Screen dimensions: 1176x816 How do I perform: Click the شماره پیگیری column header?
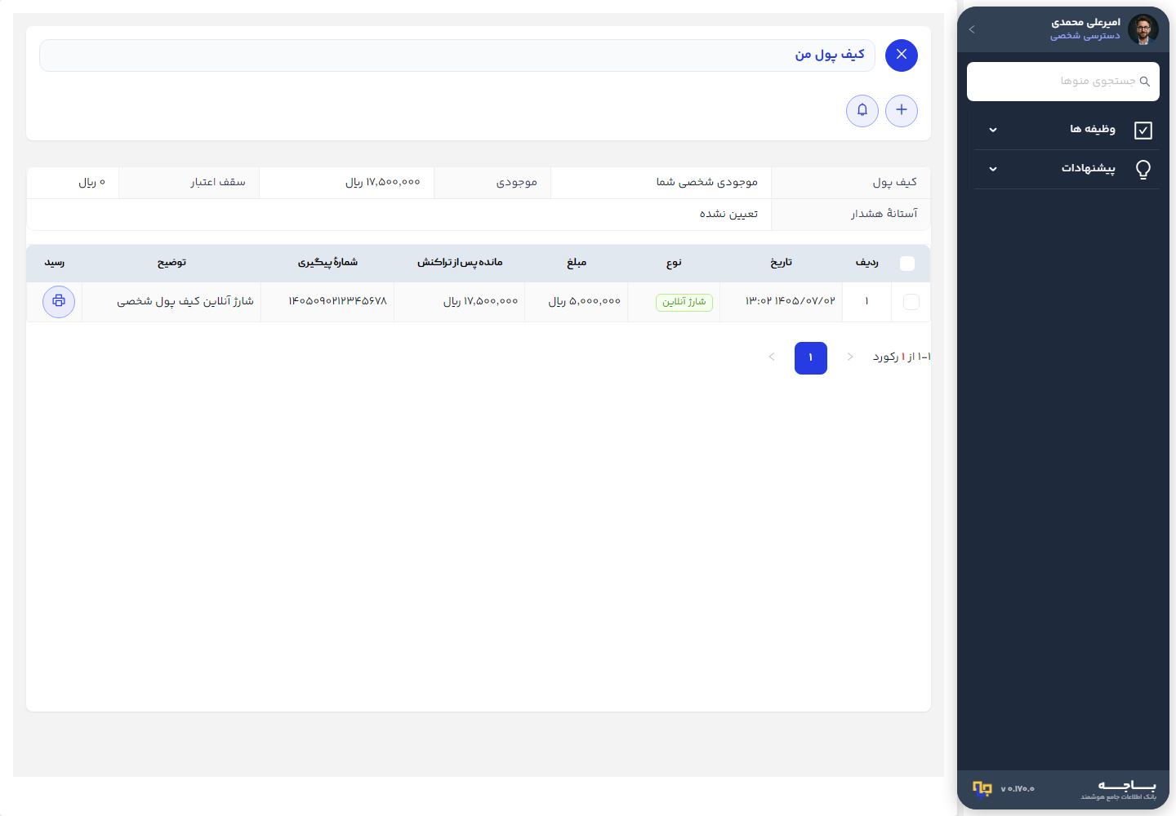tap(327, 263)
